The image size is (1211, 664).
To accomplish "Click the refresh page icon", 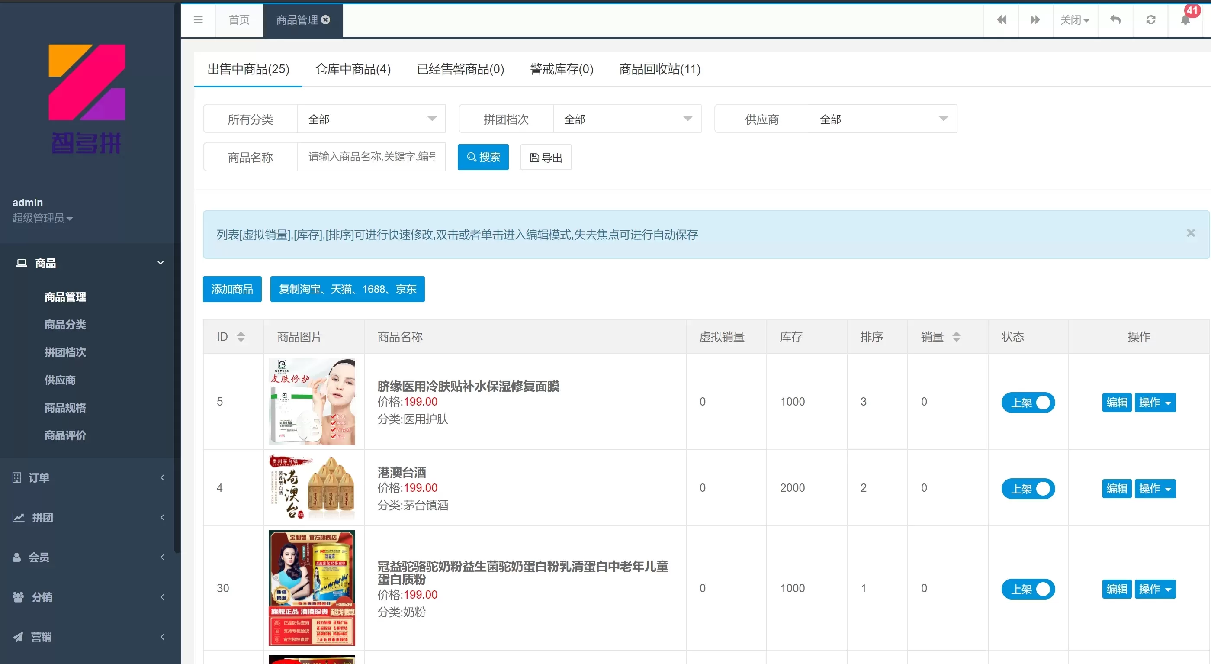I will (1150, 20).
